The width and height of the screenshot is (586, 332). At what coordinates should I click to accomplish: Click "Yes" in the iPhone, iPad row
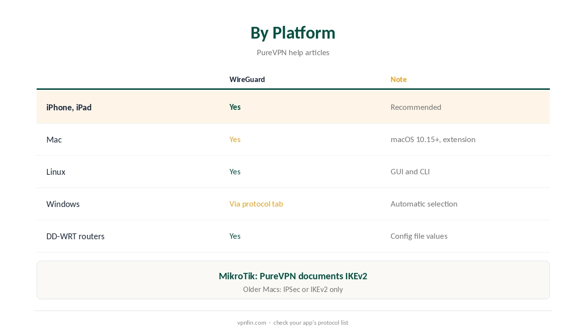(x=235, y=107)
